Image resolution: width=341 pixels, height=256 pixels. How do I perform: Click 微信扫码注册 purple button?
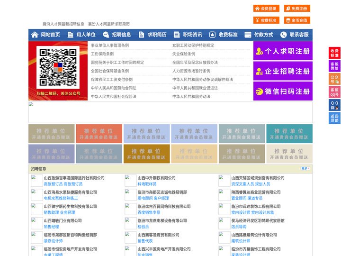coord(283,91)
